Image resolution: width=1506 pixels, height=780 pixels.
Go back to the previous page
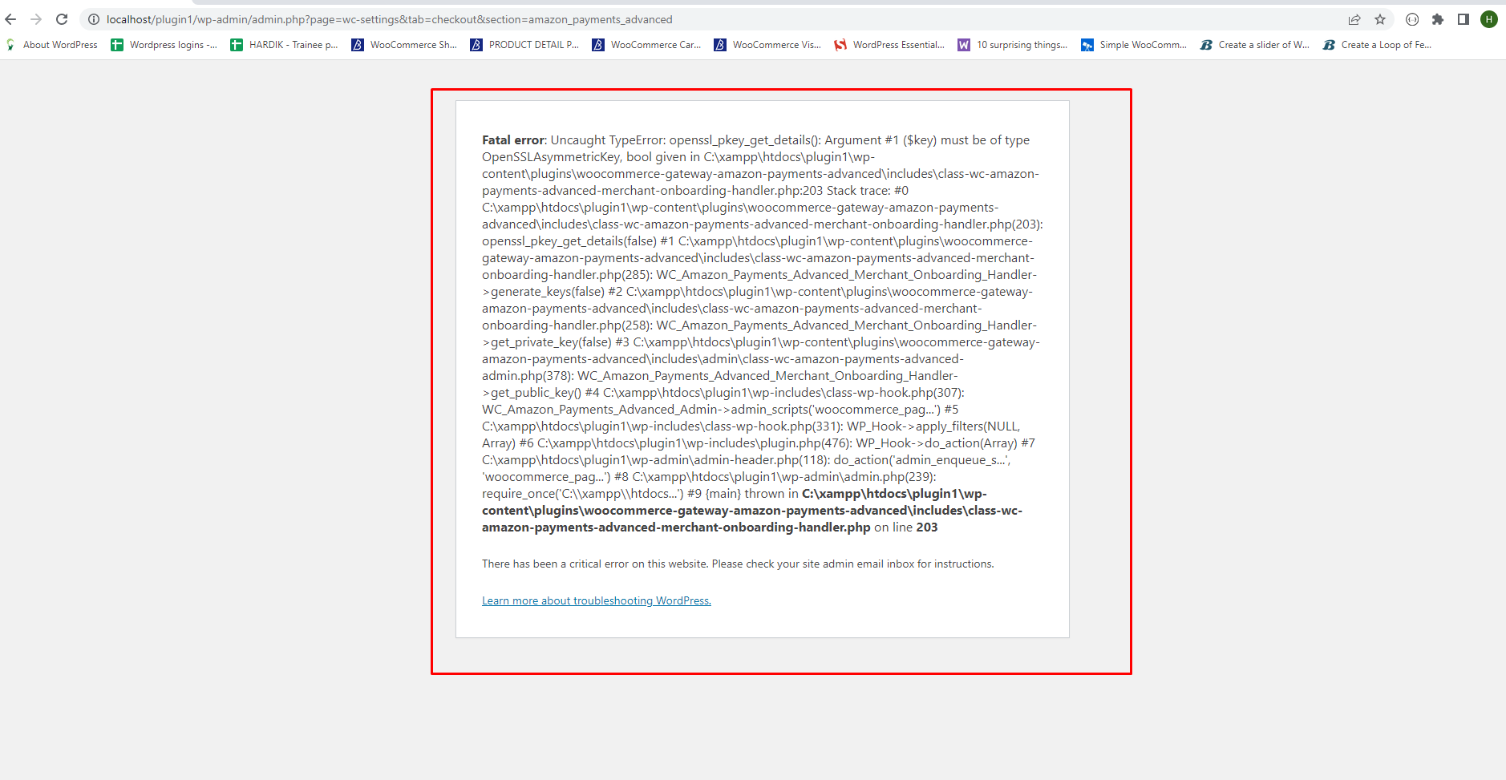click(10, 19)
